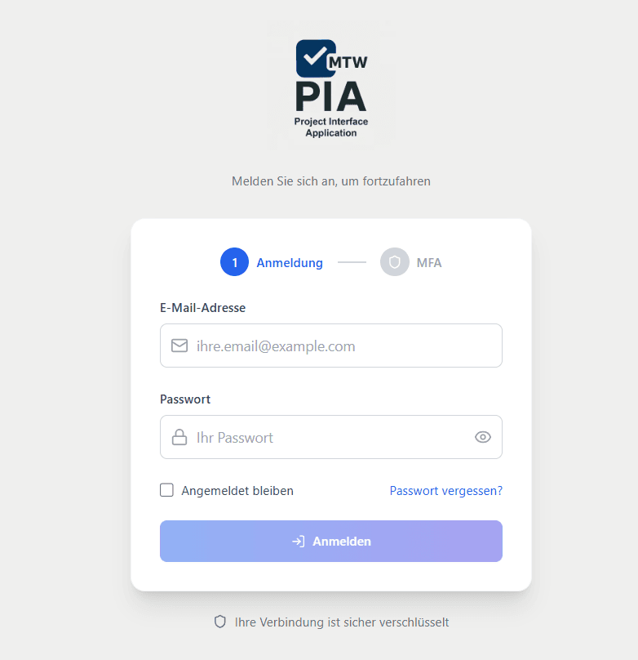
Task: Click the MFA shield step icon
Action: [x=395, y=262]
